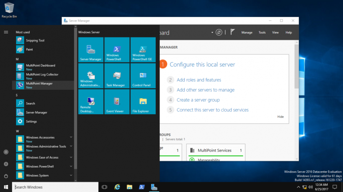Viewport: 343px width, 192px height.
Task: Open the Recycle Bin desktop icon
Action: tap(9, 10)
